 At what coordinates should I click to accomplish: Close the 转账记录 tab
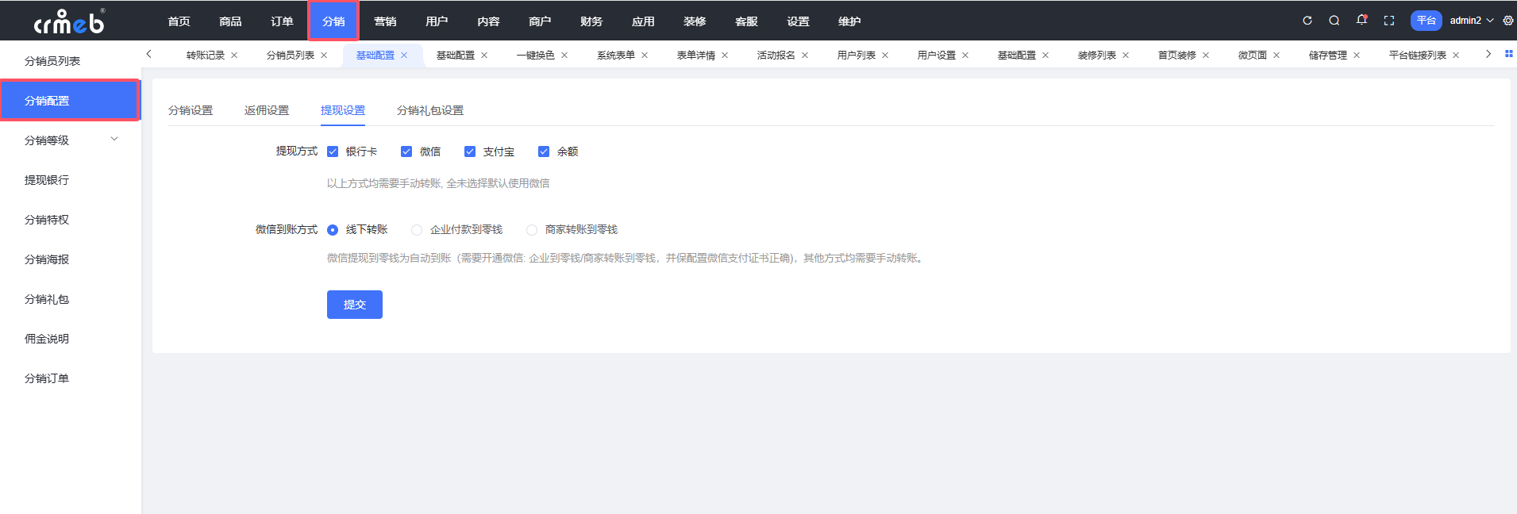pyautogui.click(x=234, y=56)
